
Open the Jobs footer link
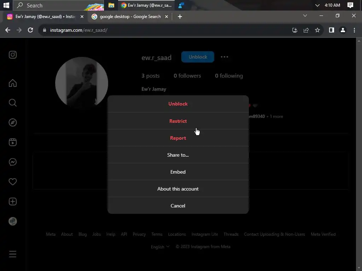pyautogui.click(x=97, y=234)
